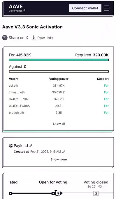Select voter 0x4D2...07017 address
This screenshot has width=116, height=199.
pos(19,99)
